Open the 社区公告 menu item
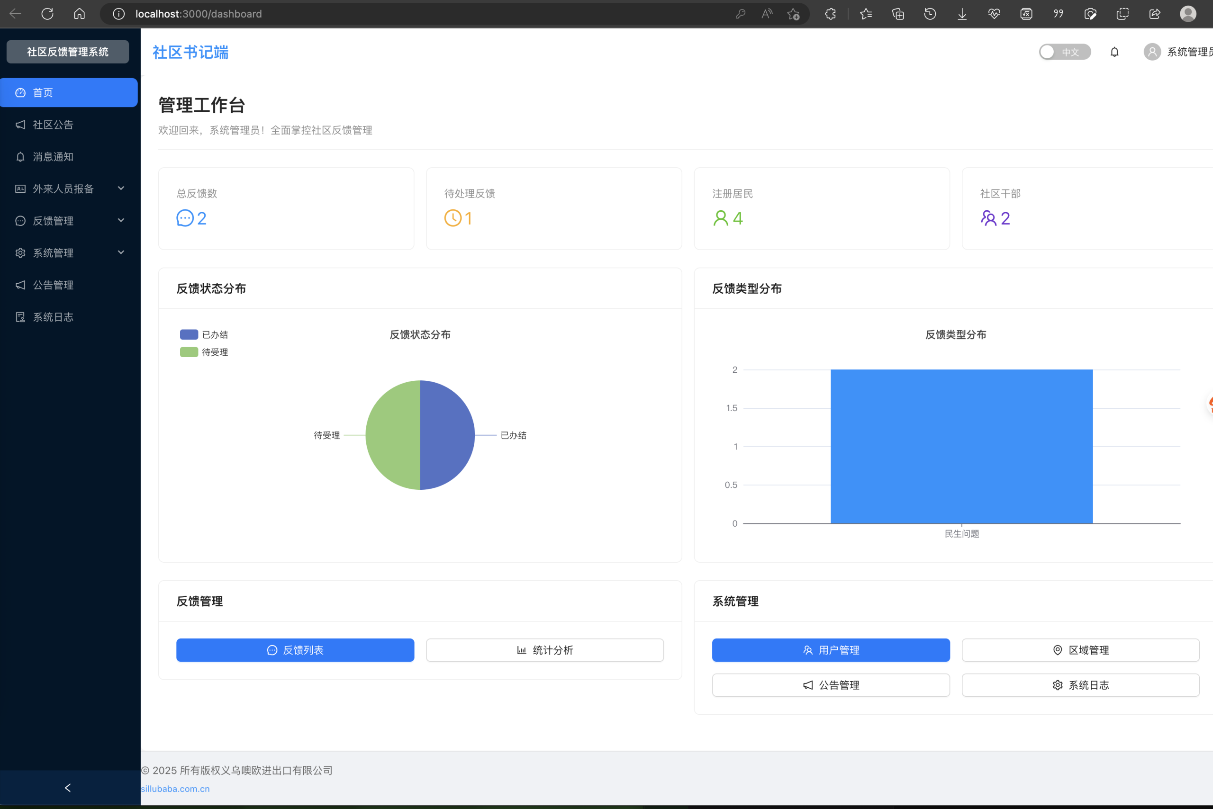This screenshot has width=1213, height=809. [53, 125]
